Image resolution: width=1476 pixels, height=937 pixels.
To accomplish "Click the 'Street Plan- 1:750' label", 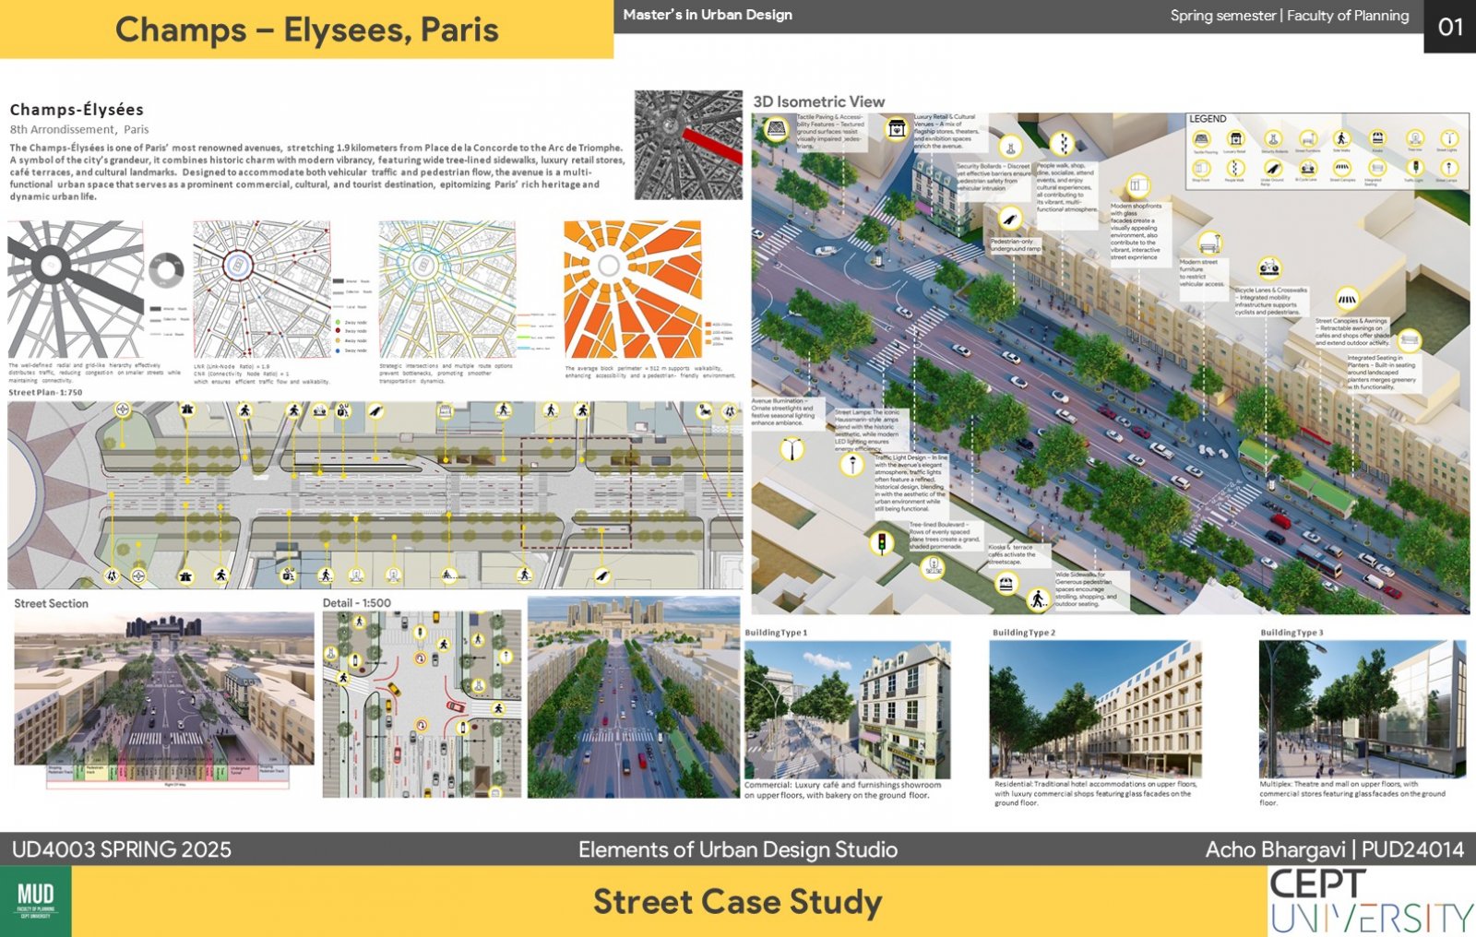I will 45,393.
